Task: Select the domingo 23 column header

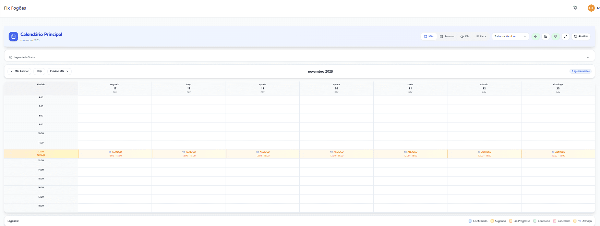Action: click(x=558, y=88)
